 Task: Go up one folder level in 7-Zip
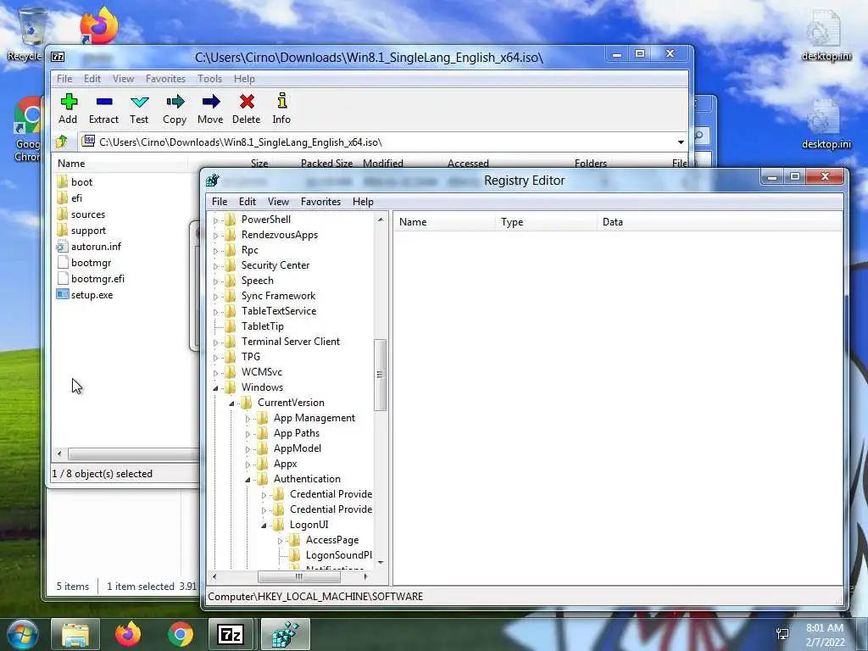pyautogui.click(x=62, y=142)
